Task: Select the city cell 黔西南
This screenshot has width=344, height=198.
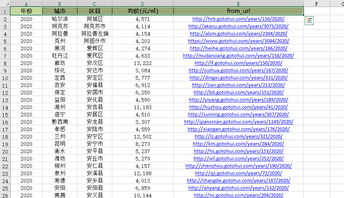Action: (x=60, y=122)
